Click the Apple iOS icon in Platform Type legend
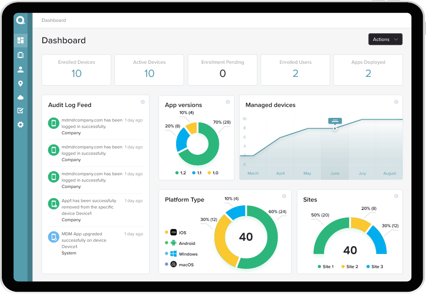This screenshot has width=426, height=294. 173,232
